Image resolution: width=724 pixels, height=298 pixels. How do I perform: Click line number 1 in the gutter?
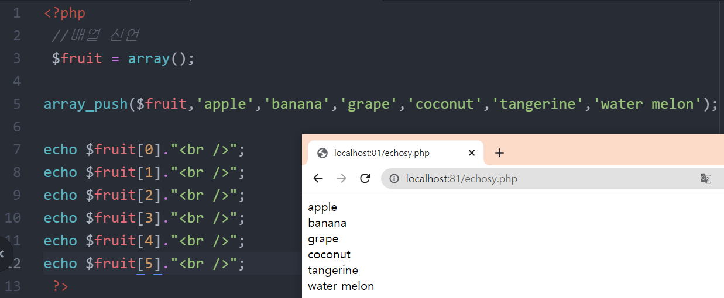pos(16,13)
